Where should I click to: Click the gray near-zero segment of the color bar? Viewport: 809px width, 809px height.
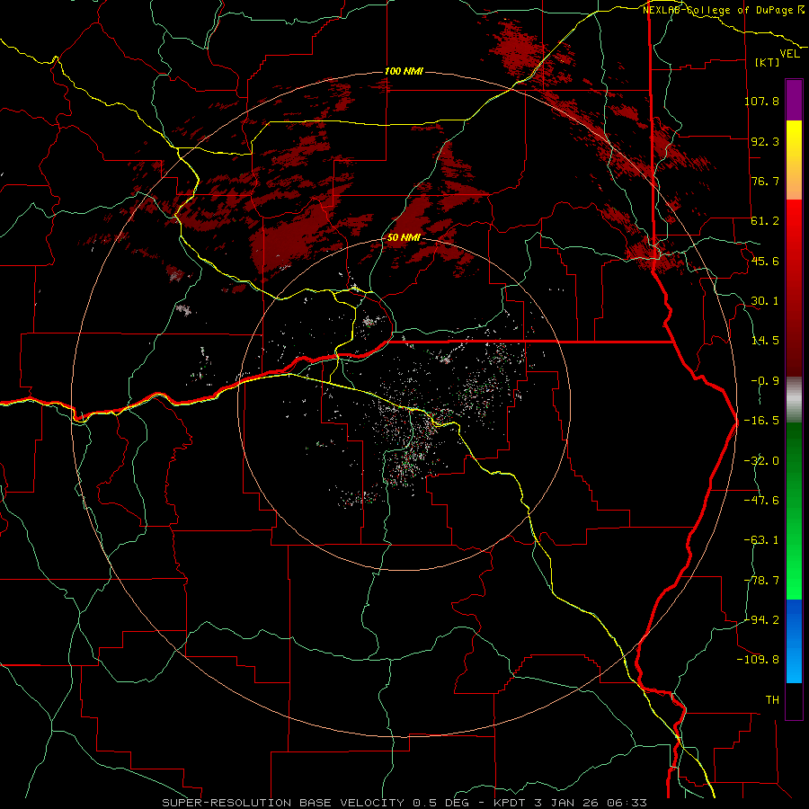click(794, 400)
